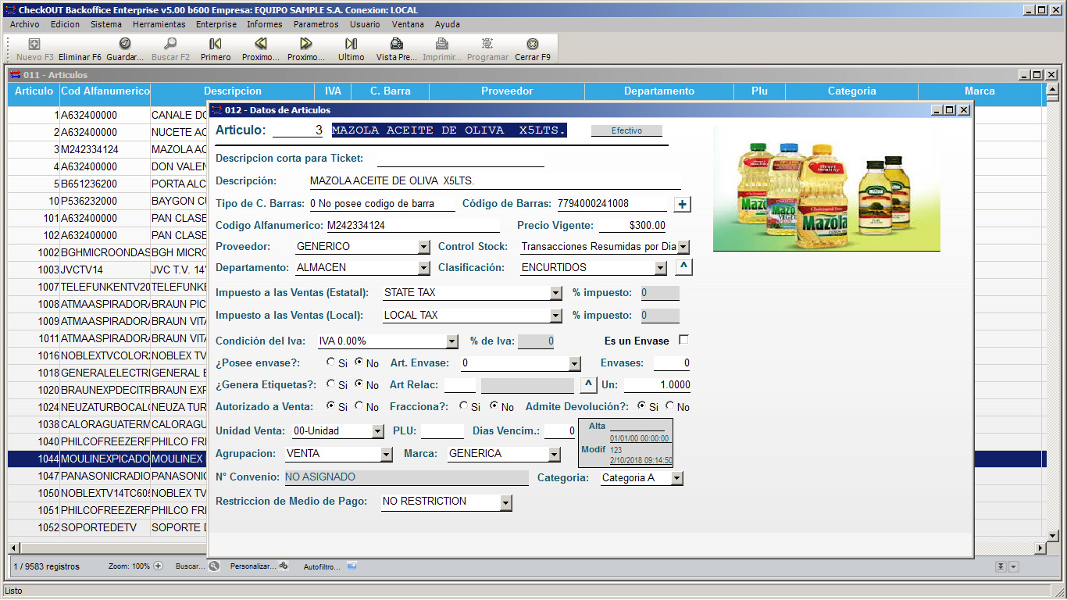Save using the Guardar toolbar icon
This screenshot has width=1067, height=600.
pos(125,45)
